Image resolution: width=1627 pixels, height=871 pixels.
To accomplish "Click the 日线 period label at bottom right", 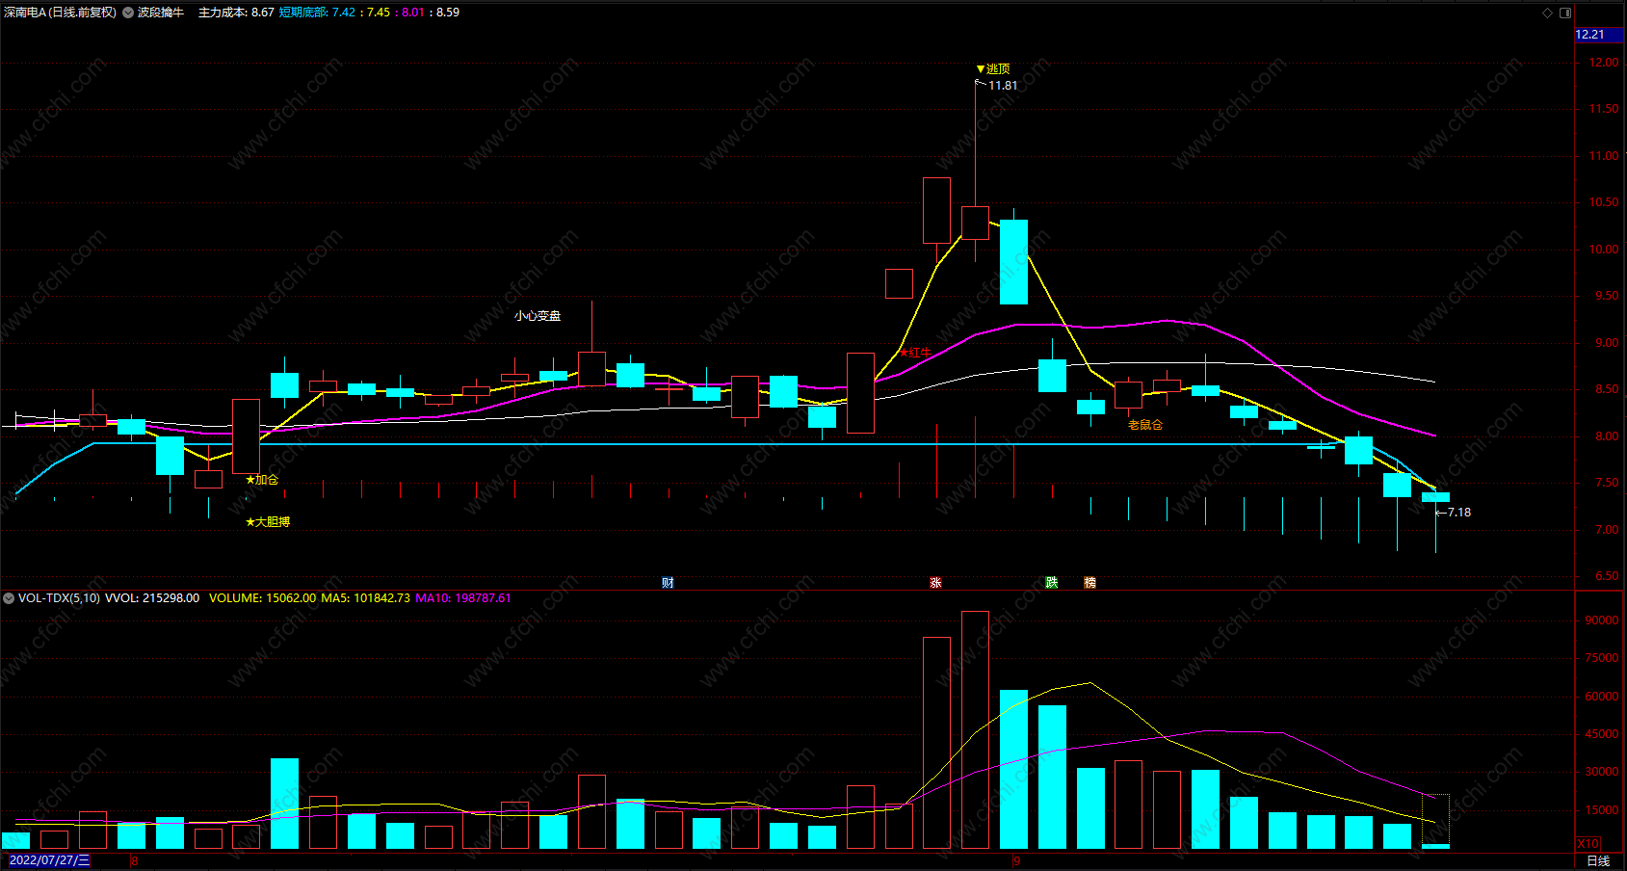I will pos(1598,860).
